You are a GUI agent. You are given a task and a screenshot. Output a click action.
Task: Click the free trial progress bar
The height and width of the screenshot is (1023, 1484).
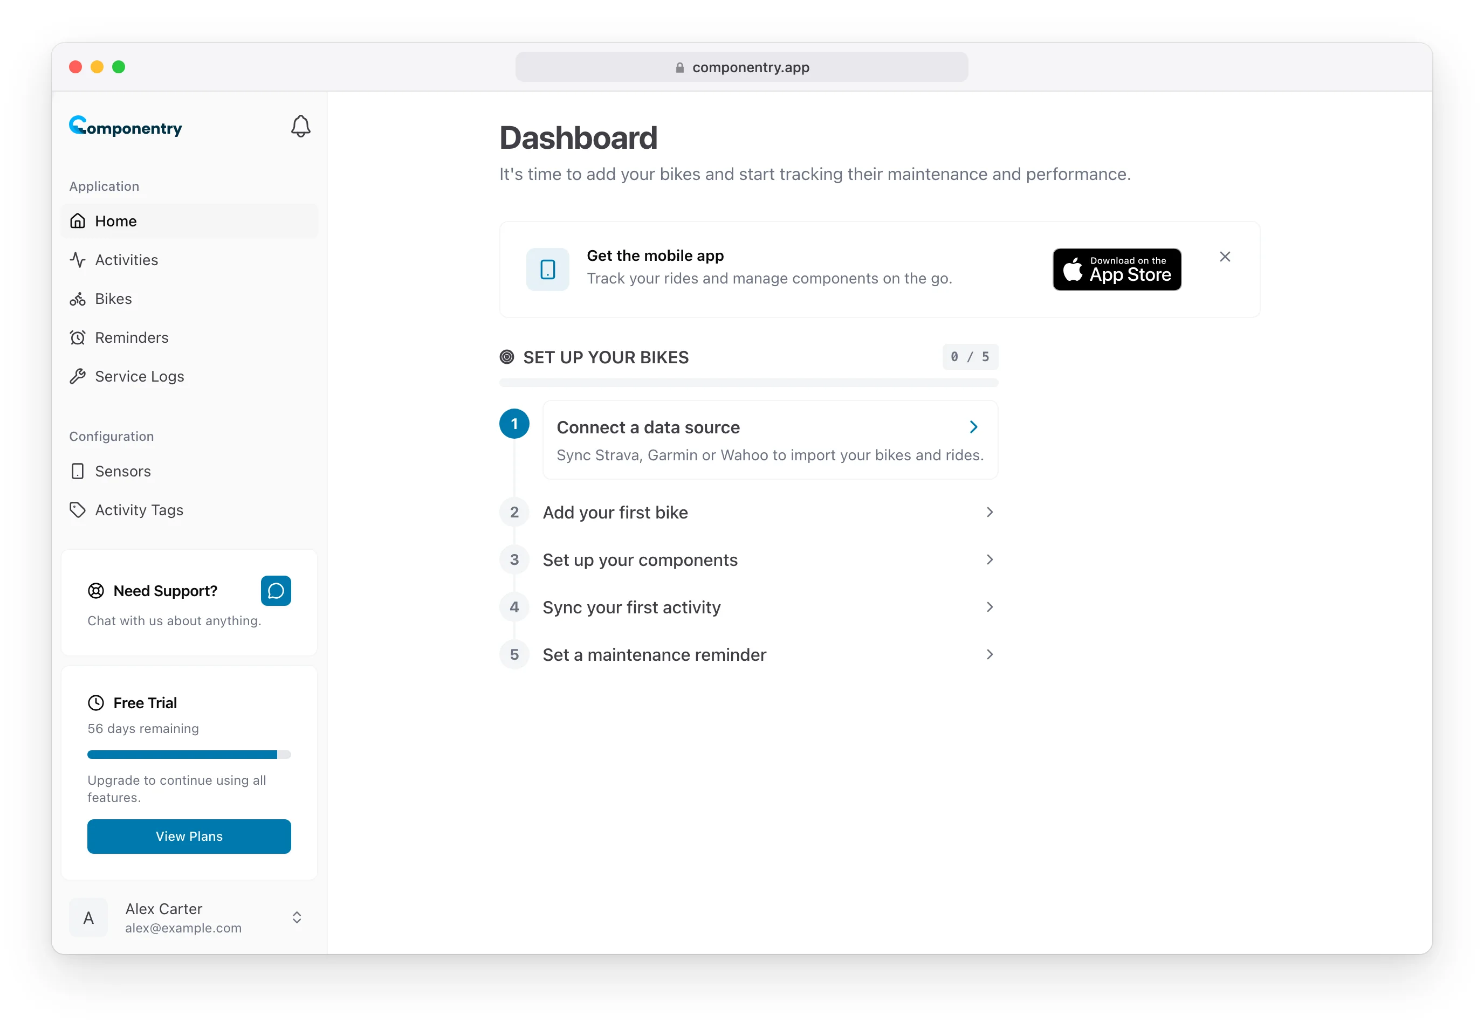189,755
